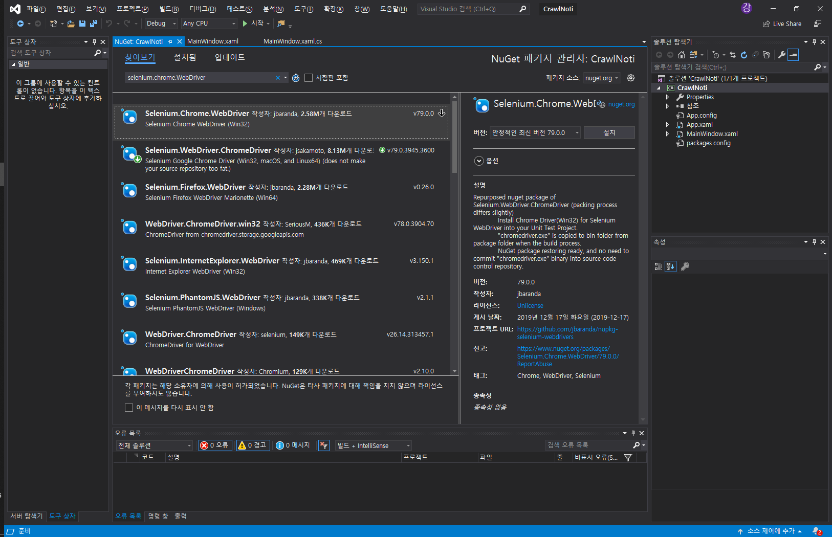This screenshot has height=537, width=832.
Task: Click the Save All toolbar icon
Action: 94,24
